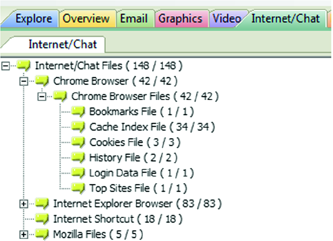Screen dimensions: 333x241
Task: Select 'Chrome Browser ( 42 / 42 )' row
Action: tap(115, 81)
